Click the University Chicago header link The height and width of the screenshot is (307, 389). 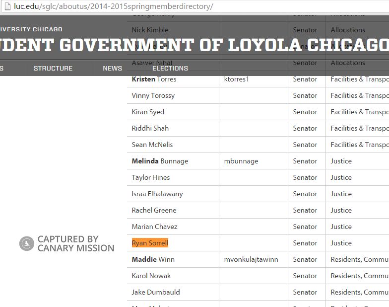31,29
